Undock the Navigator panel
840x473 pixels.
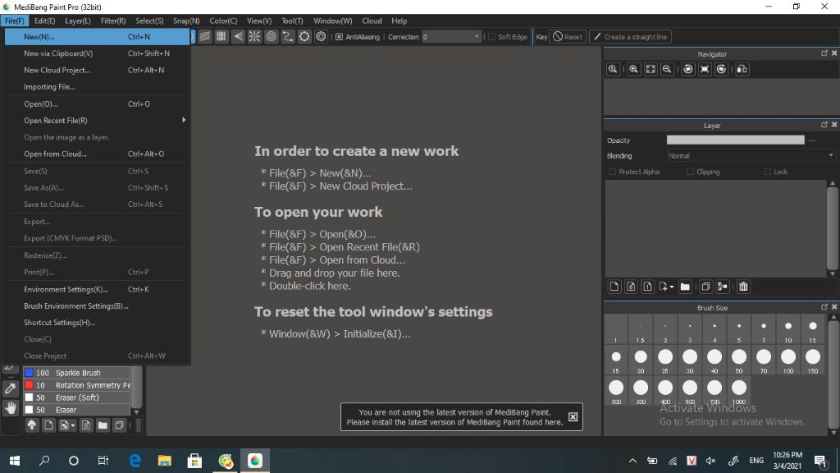824,53
